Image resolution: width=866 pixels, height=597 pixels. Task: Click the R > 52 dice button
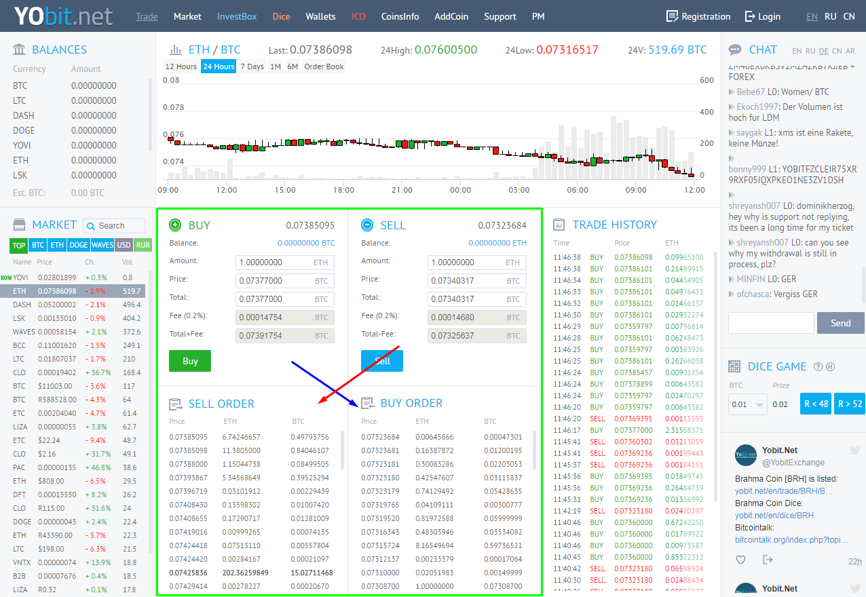[x=850, y=404]
